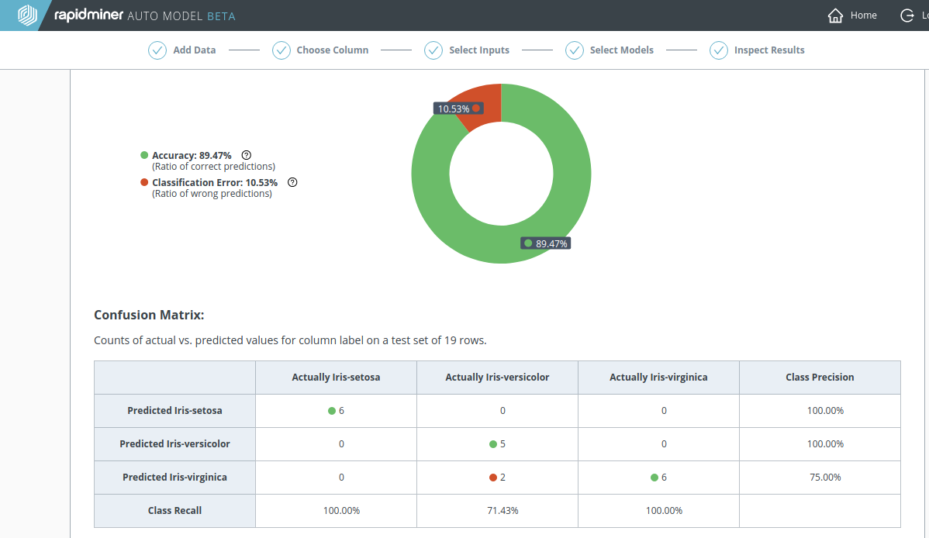The width and height of the screenshot is (929, 538).
Task: Click the Inspect Results checkmark circle
Action: 719,50
